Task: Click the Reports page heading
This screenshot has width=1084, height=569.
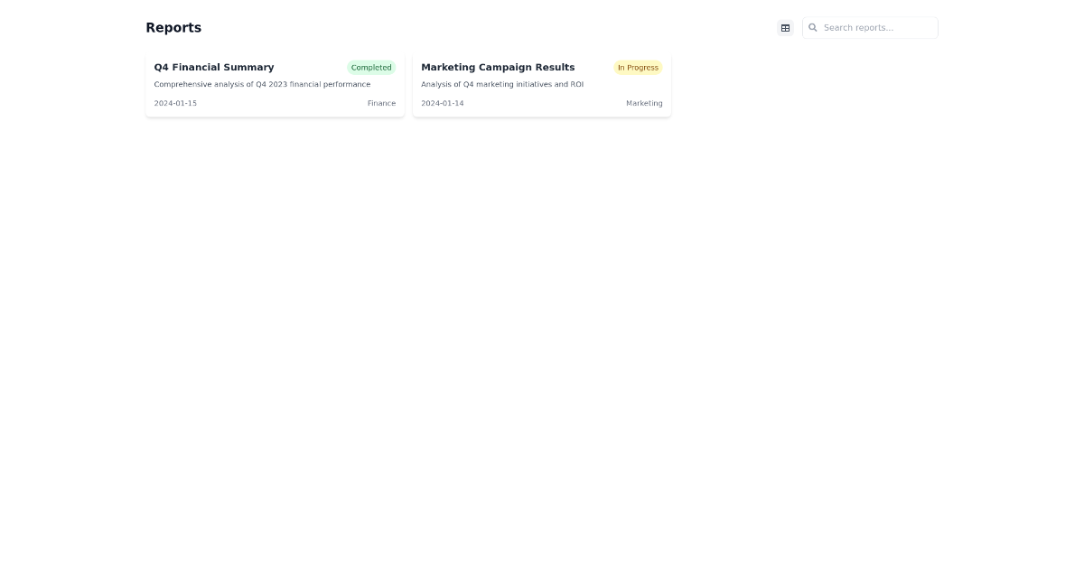Action: pyautogui.click(x=173, y=27)
